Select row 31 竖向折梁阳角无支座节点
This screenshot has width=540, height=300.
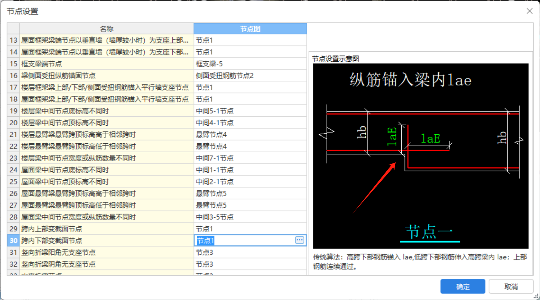[107, 252]
